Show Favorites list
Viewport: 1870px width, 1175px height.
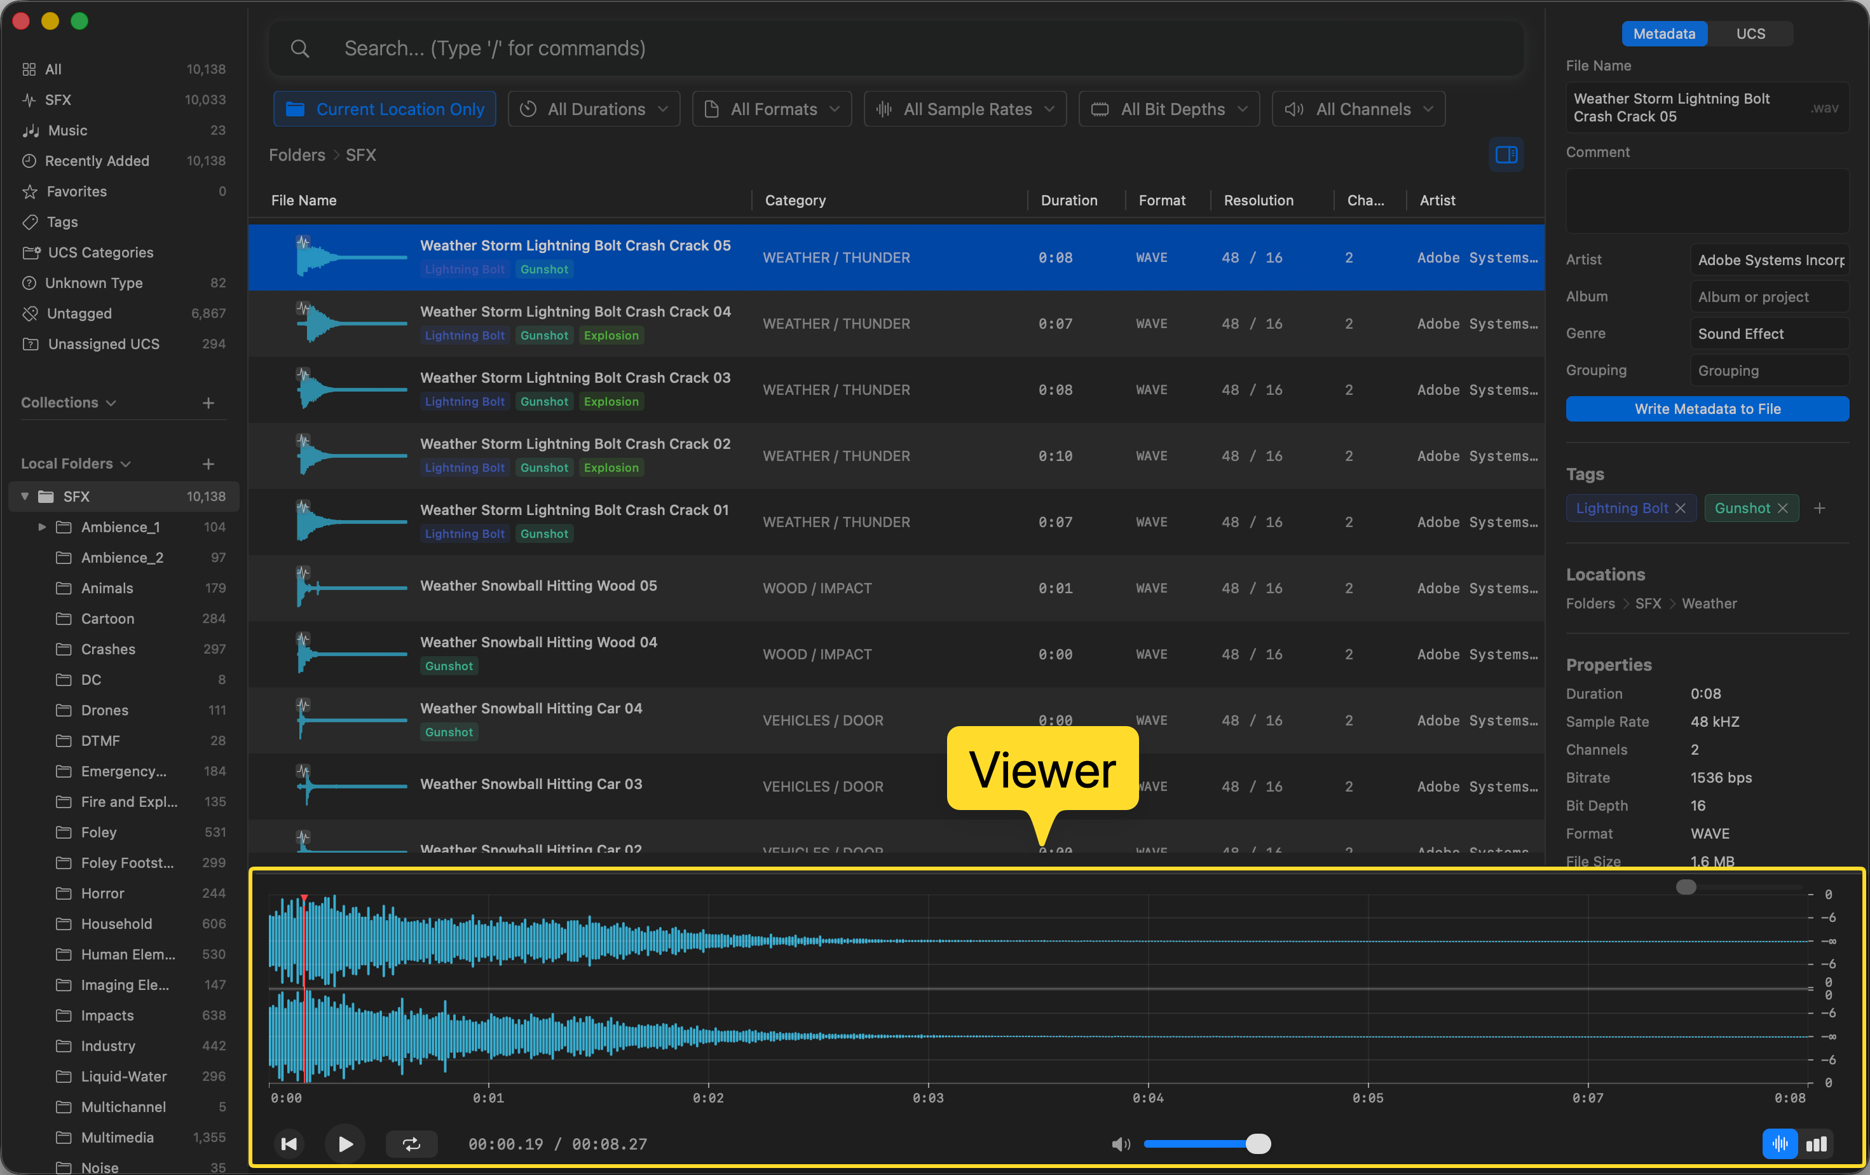pos(124,191)
